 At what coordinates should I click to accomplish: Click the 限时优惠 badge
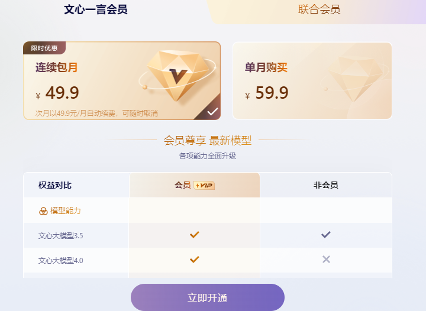(44, 48)
